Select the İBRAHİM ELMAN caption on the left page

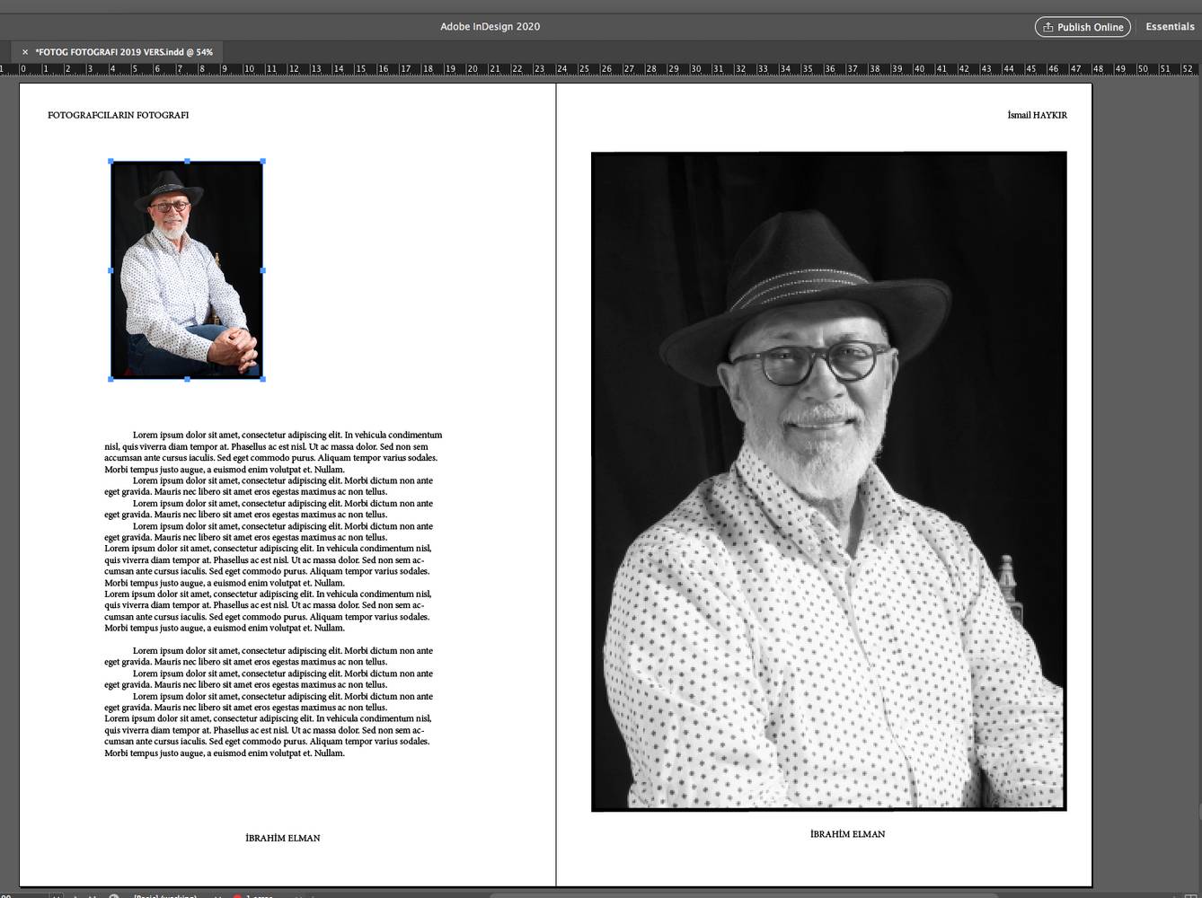click(282, 838)
